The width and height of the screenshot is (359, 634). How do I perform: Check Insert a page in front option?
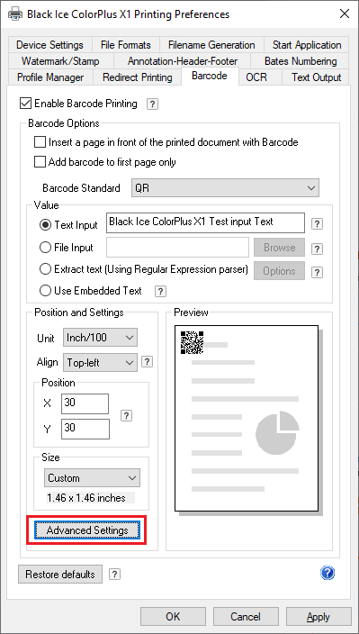[x=40, y=142]
